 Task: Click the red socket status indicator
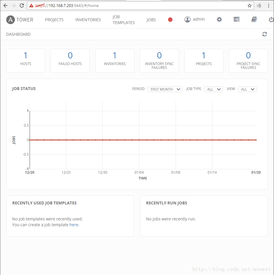(x=170, y=20)
